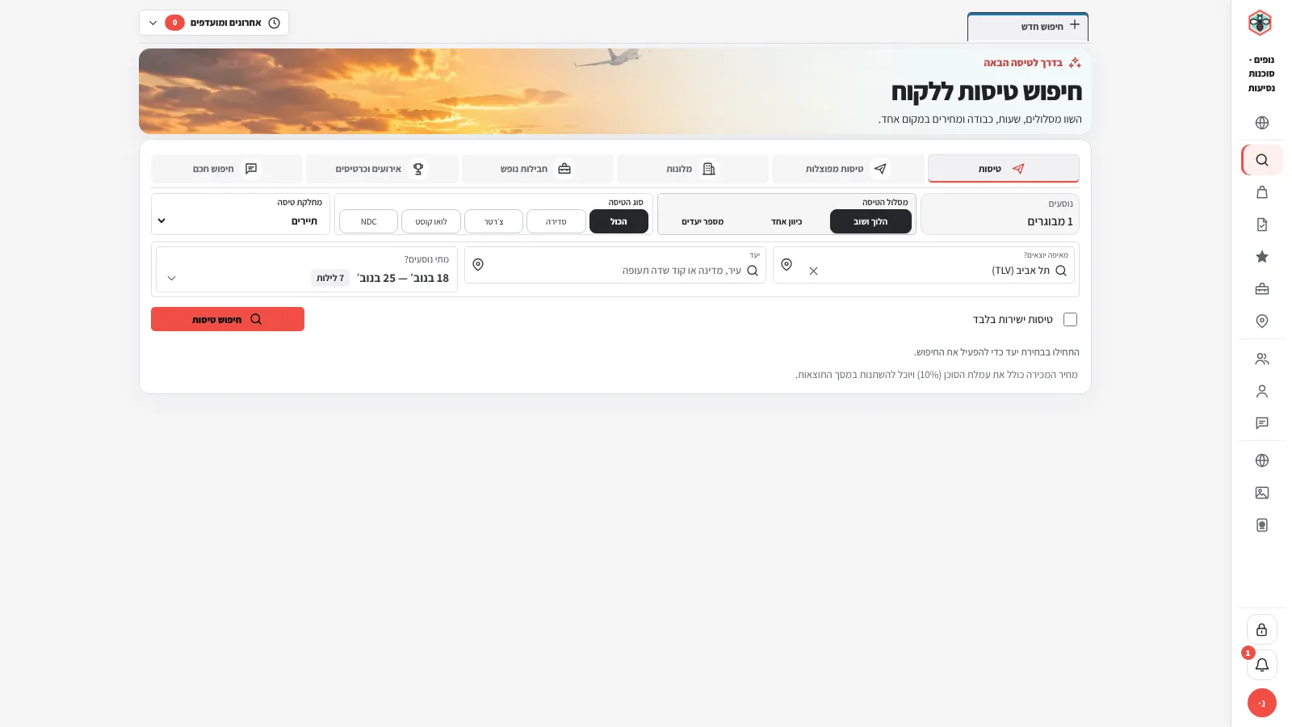Open the נוסעים passengers selector
The height and width of the screenshot is (727, 1292).
1000,214
